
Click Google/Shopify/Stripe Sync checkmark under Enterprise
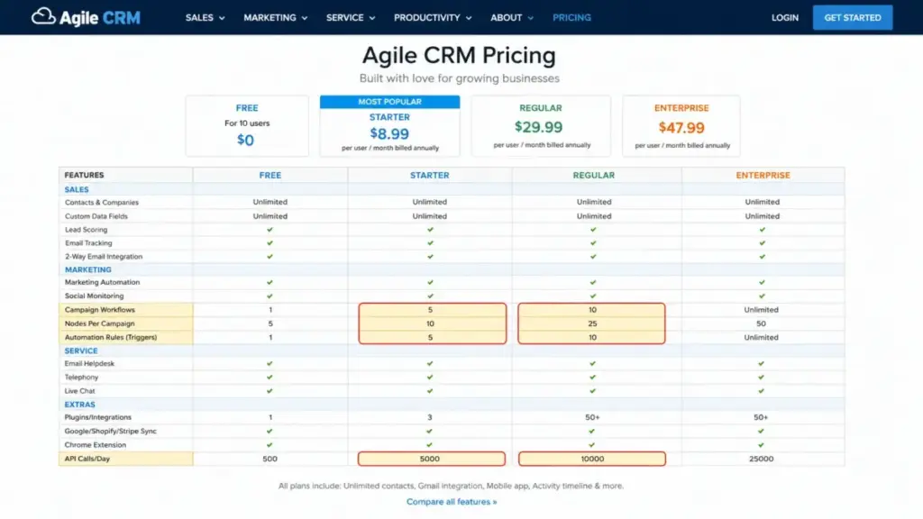[x=761, y=432]
